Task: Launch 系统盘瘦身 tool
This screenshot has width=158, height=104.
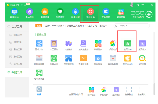Action: coord(83,45)
